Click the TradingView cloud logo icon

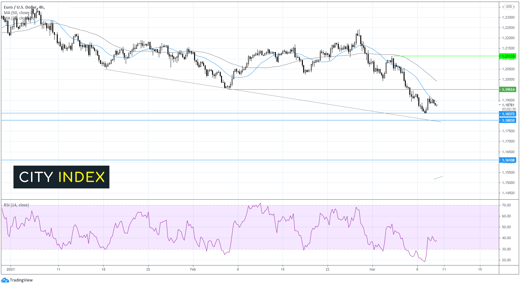coord(5,280)
